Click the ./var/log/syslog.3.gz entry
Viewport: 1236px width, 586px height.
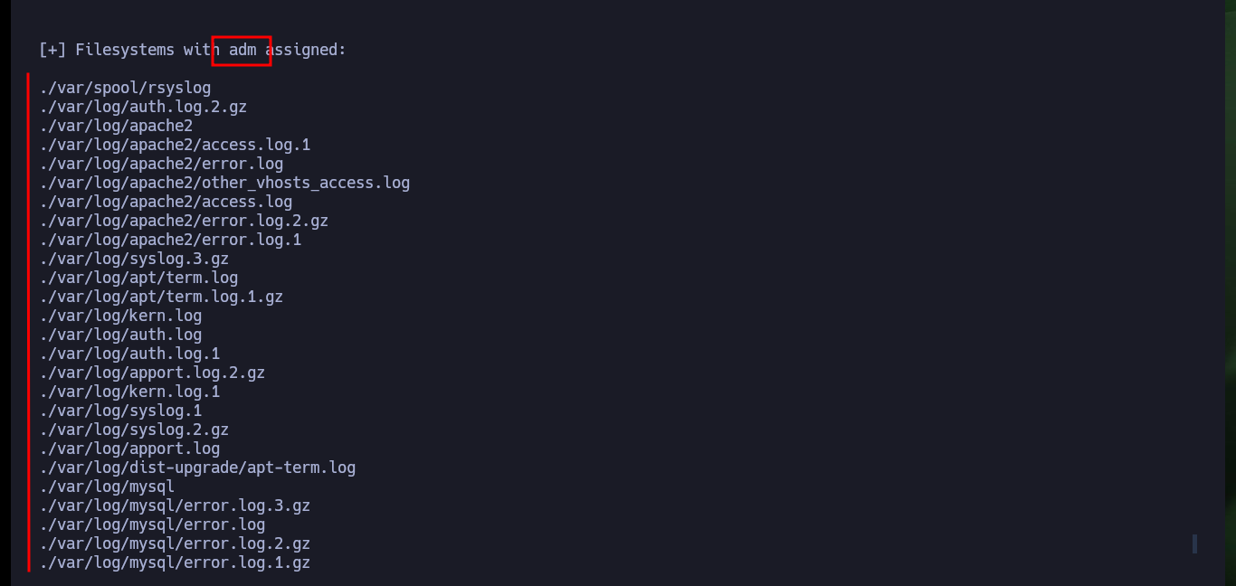134,260
